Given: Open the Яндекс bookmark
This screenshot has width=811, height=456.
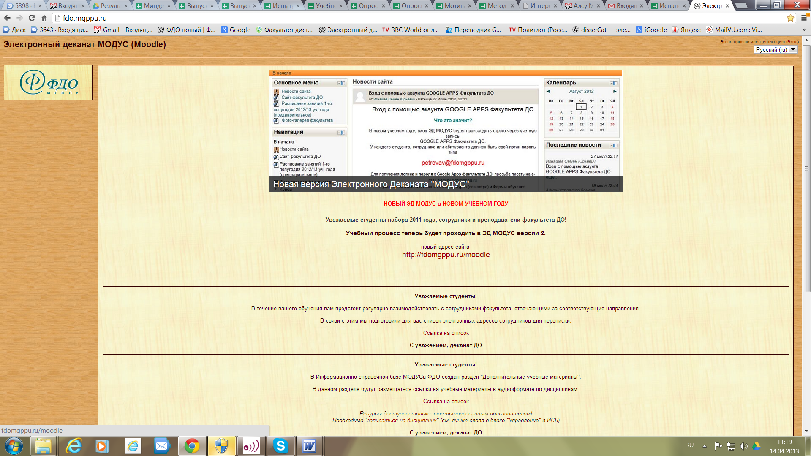Looking at the screenshot, I should click(x=686, y=30).
